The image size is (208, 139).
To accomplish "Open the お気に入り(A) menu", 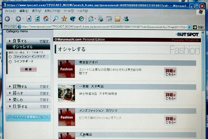I will click(52, 11).
